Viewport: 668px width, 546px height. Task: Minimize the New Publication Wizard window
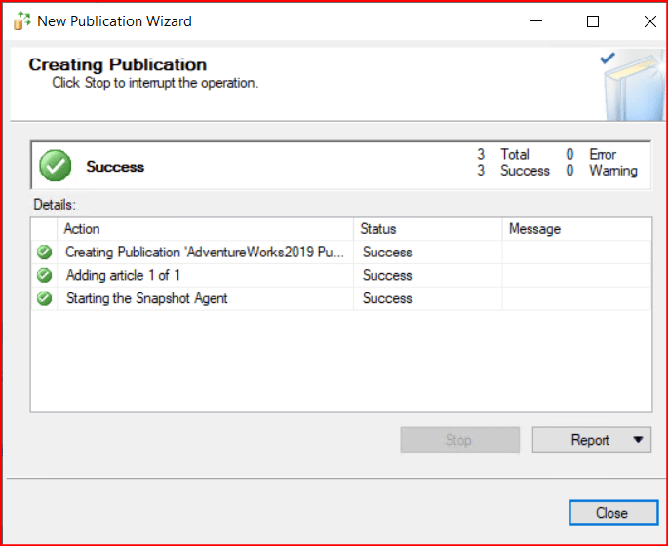tap(537, 21)
